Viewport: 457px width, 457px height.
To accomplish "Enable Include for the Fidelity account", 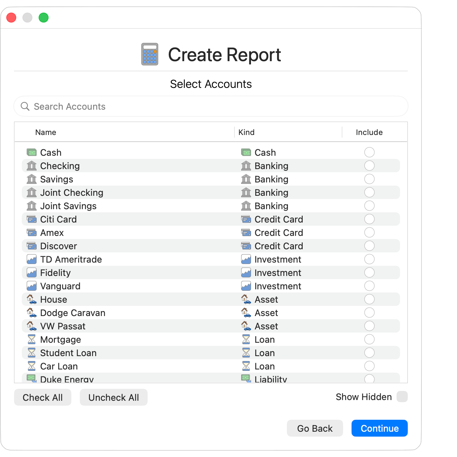I will coord(369,272).
